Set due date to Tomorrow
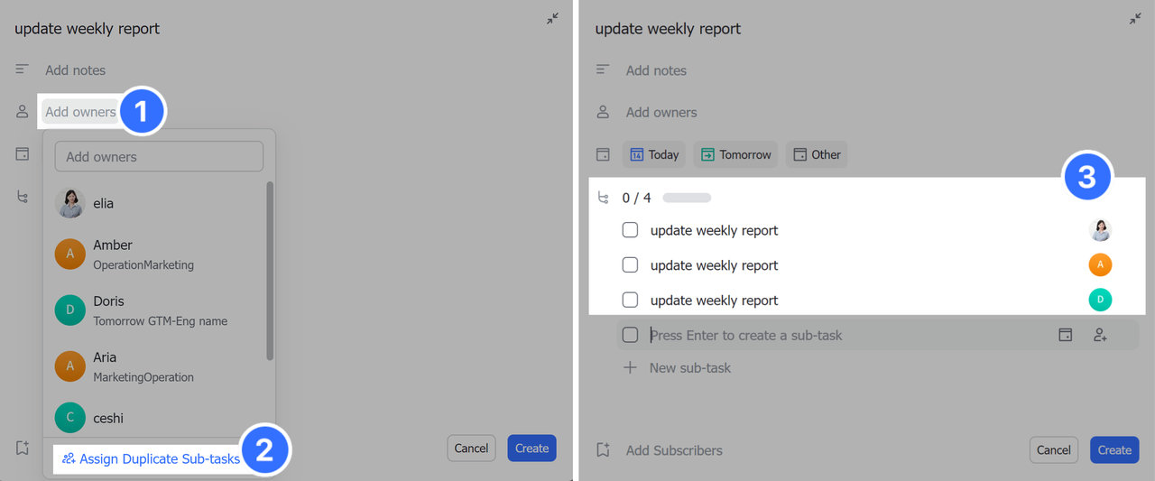The height and width of the screenshot is (481, 1155). tap(735, 154)
